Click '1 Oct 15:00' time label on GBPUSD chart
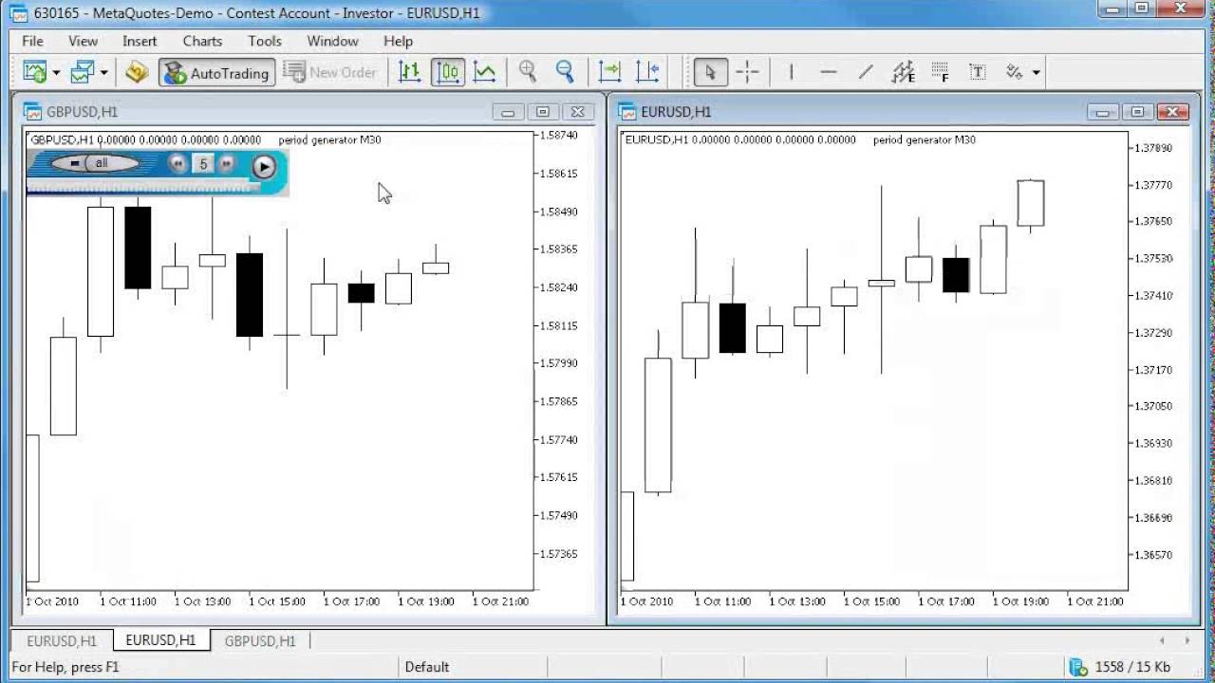This screenshot has height=683, width=1215. click(279, 601)
